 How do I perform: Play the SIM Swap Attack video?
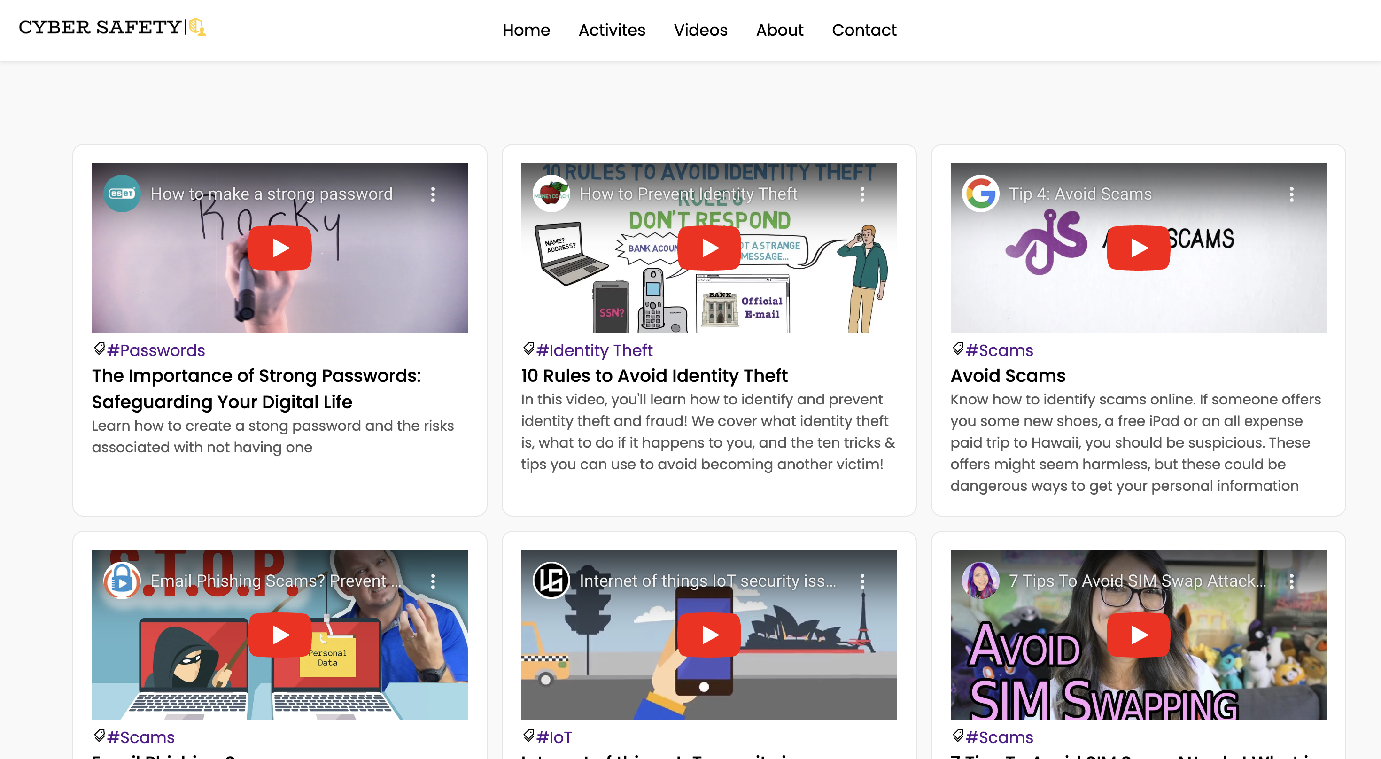(x=1138, y=635)
